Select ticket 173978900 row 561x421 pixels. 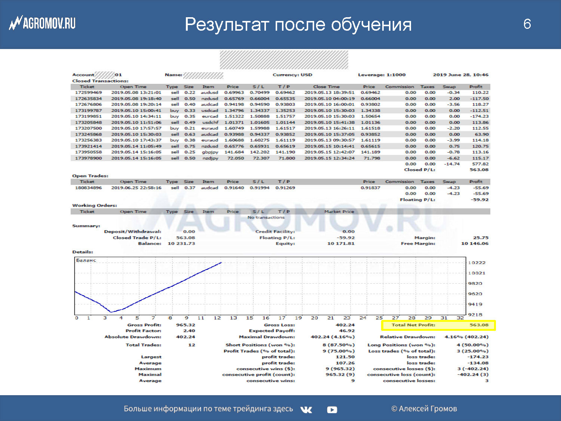(x=280, y=158)
